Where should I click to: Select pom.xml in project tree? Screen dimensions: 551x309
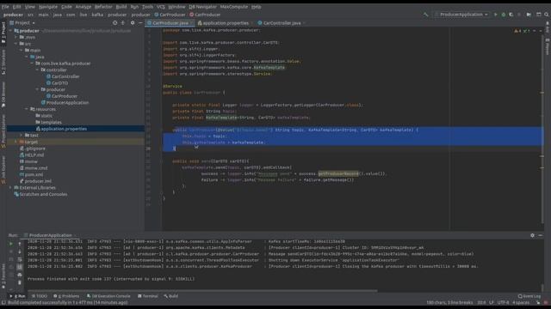click(34, 174)
